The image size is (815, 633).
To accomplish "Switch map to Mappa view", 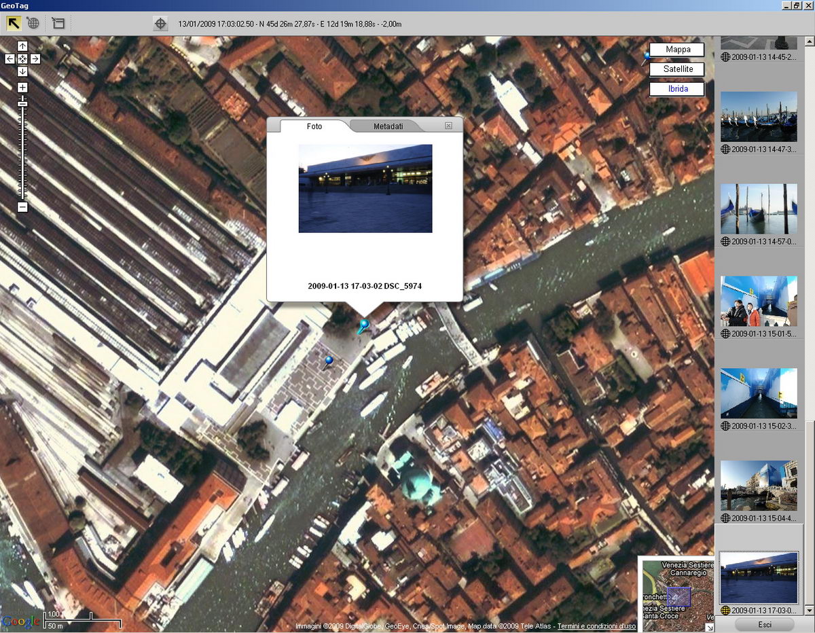I will click(678, 50).
